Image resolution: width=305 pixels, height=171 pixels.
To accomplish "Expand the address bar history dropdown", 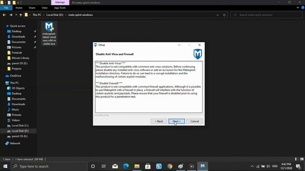I will (217, 15).
